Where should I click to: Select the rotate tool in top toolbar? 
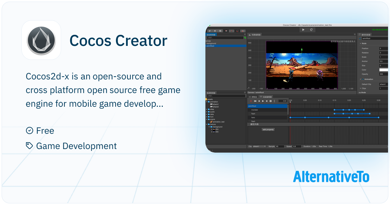(210, 31)
